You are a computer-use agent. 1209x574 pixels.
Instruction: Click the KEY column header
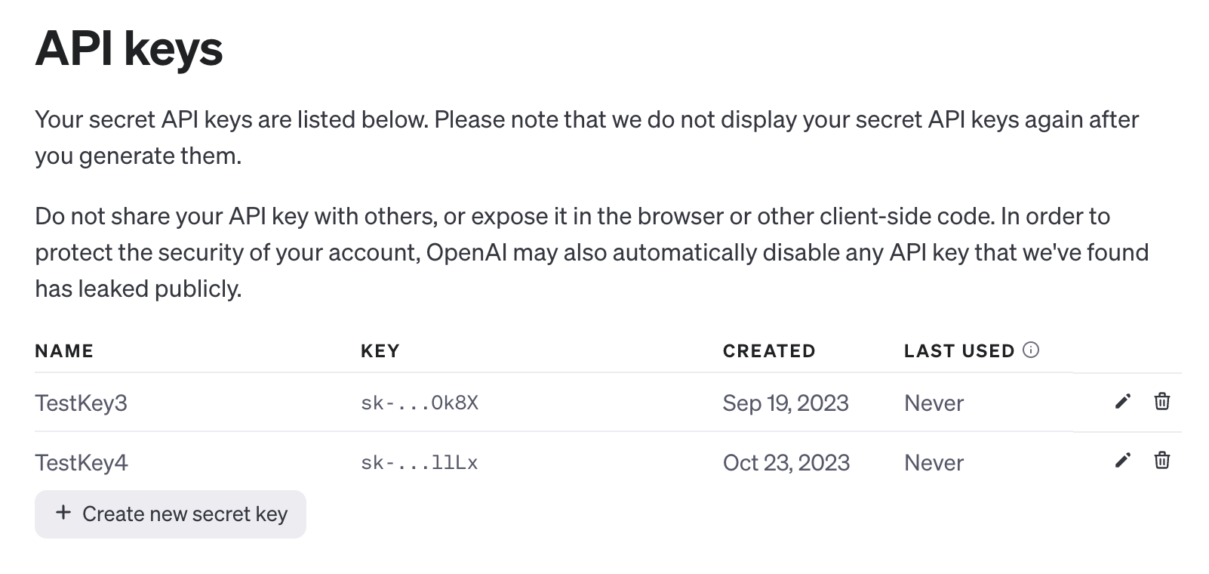(380, 351)
